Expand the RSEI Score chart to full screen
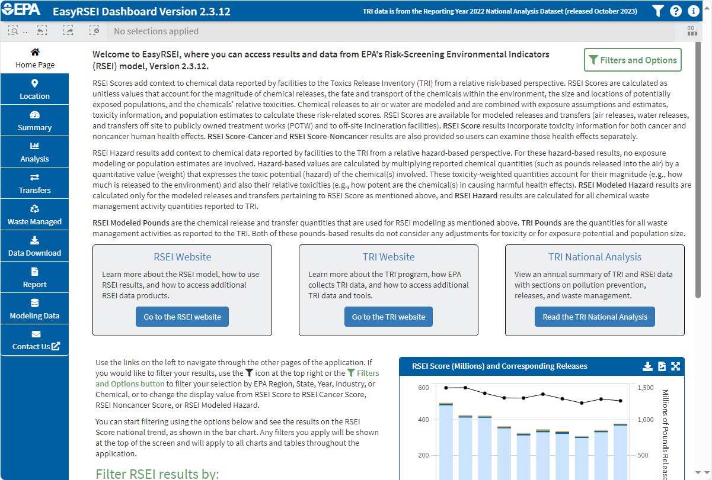Image resolution: width=712 pixels, height=480 pixels. pos(676,366)
